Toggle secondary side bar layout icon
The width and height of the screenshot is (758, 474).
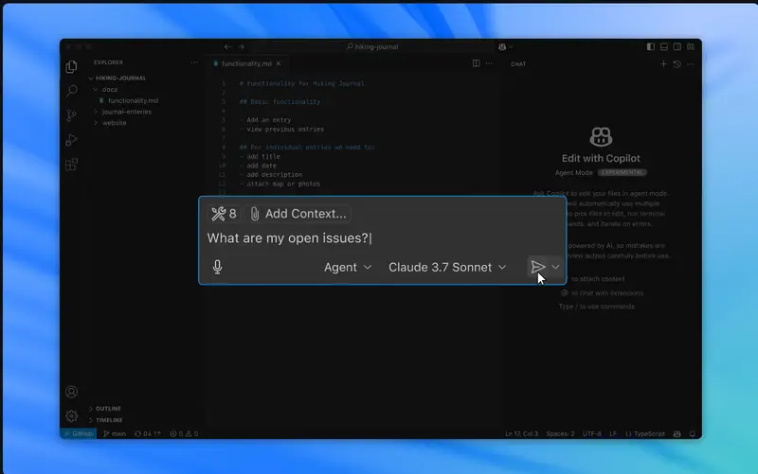point(677,46)
